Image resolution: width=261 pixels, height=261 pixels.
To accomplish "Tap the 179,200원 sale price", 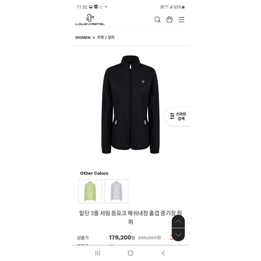I will point(122,237).
